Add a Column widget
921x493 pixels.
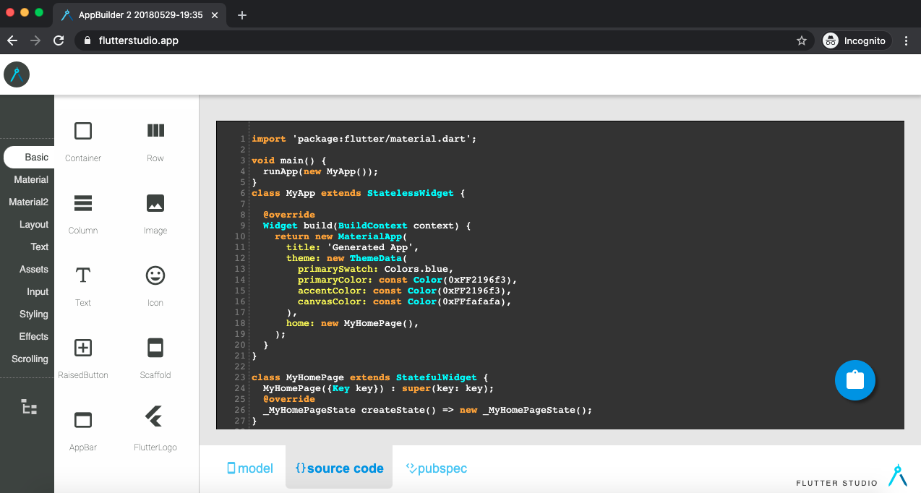coord(82,203)
